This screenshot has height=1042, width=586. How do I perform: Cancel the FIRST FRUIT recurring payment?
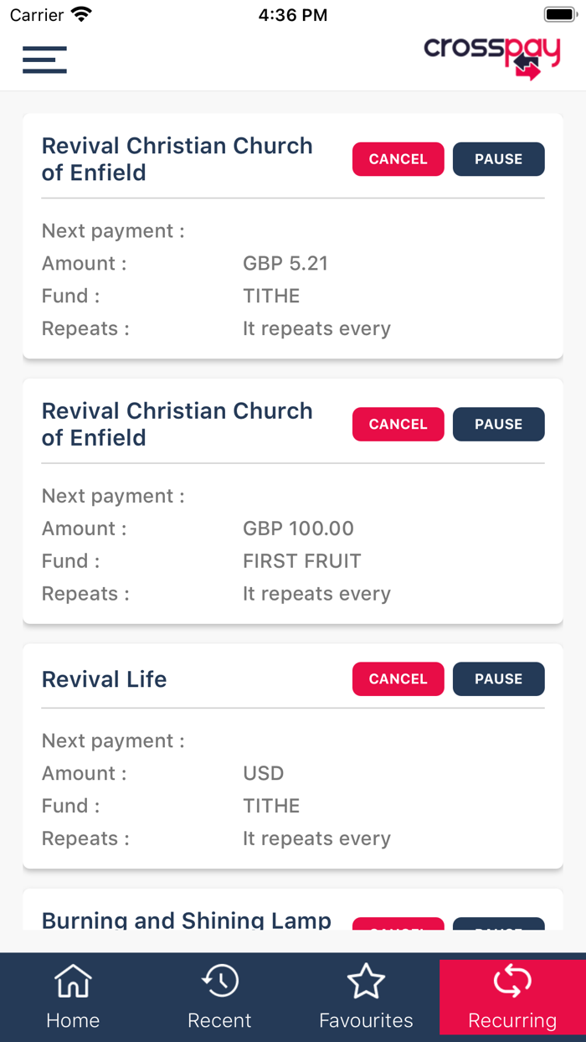pyautogui.click(x=398, y=424)
